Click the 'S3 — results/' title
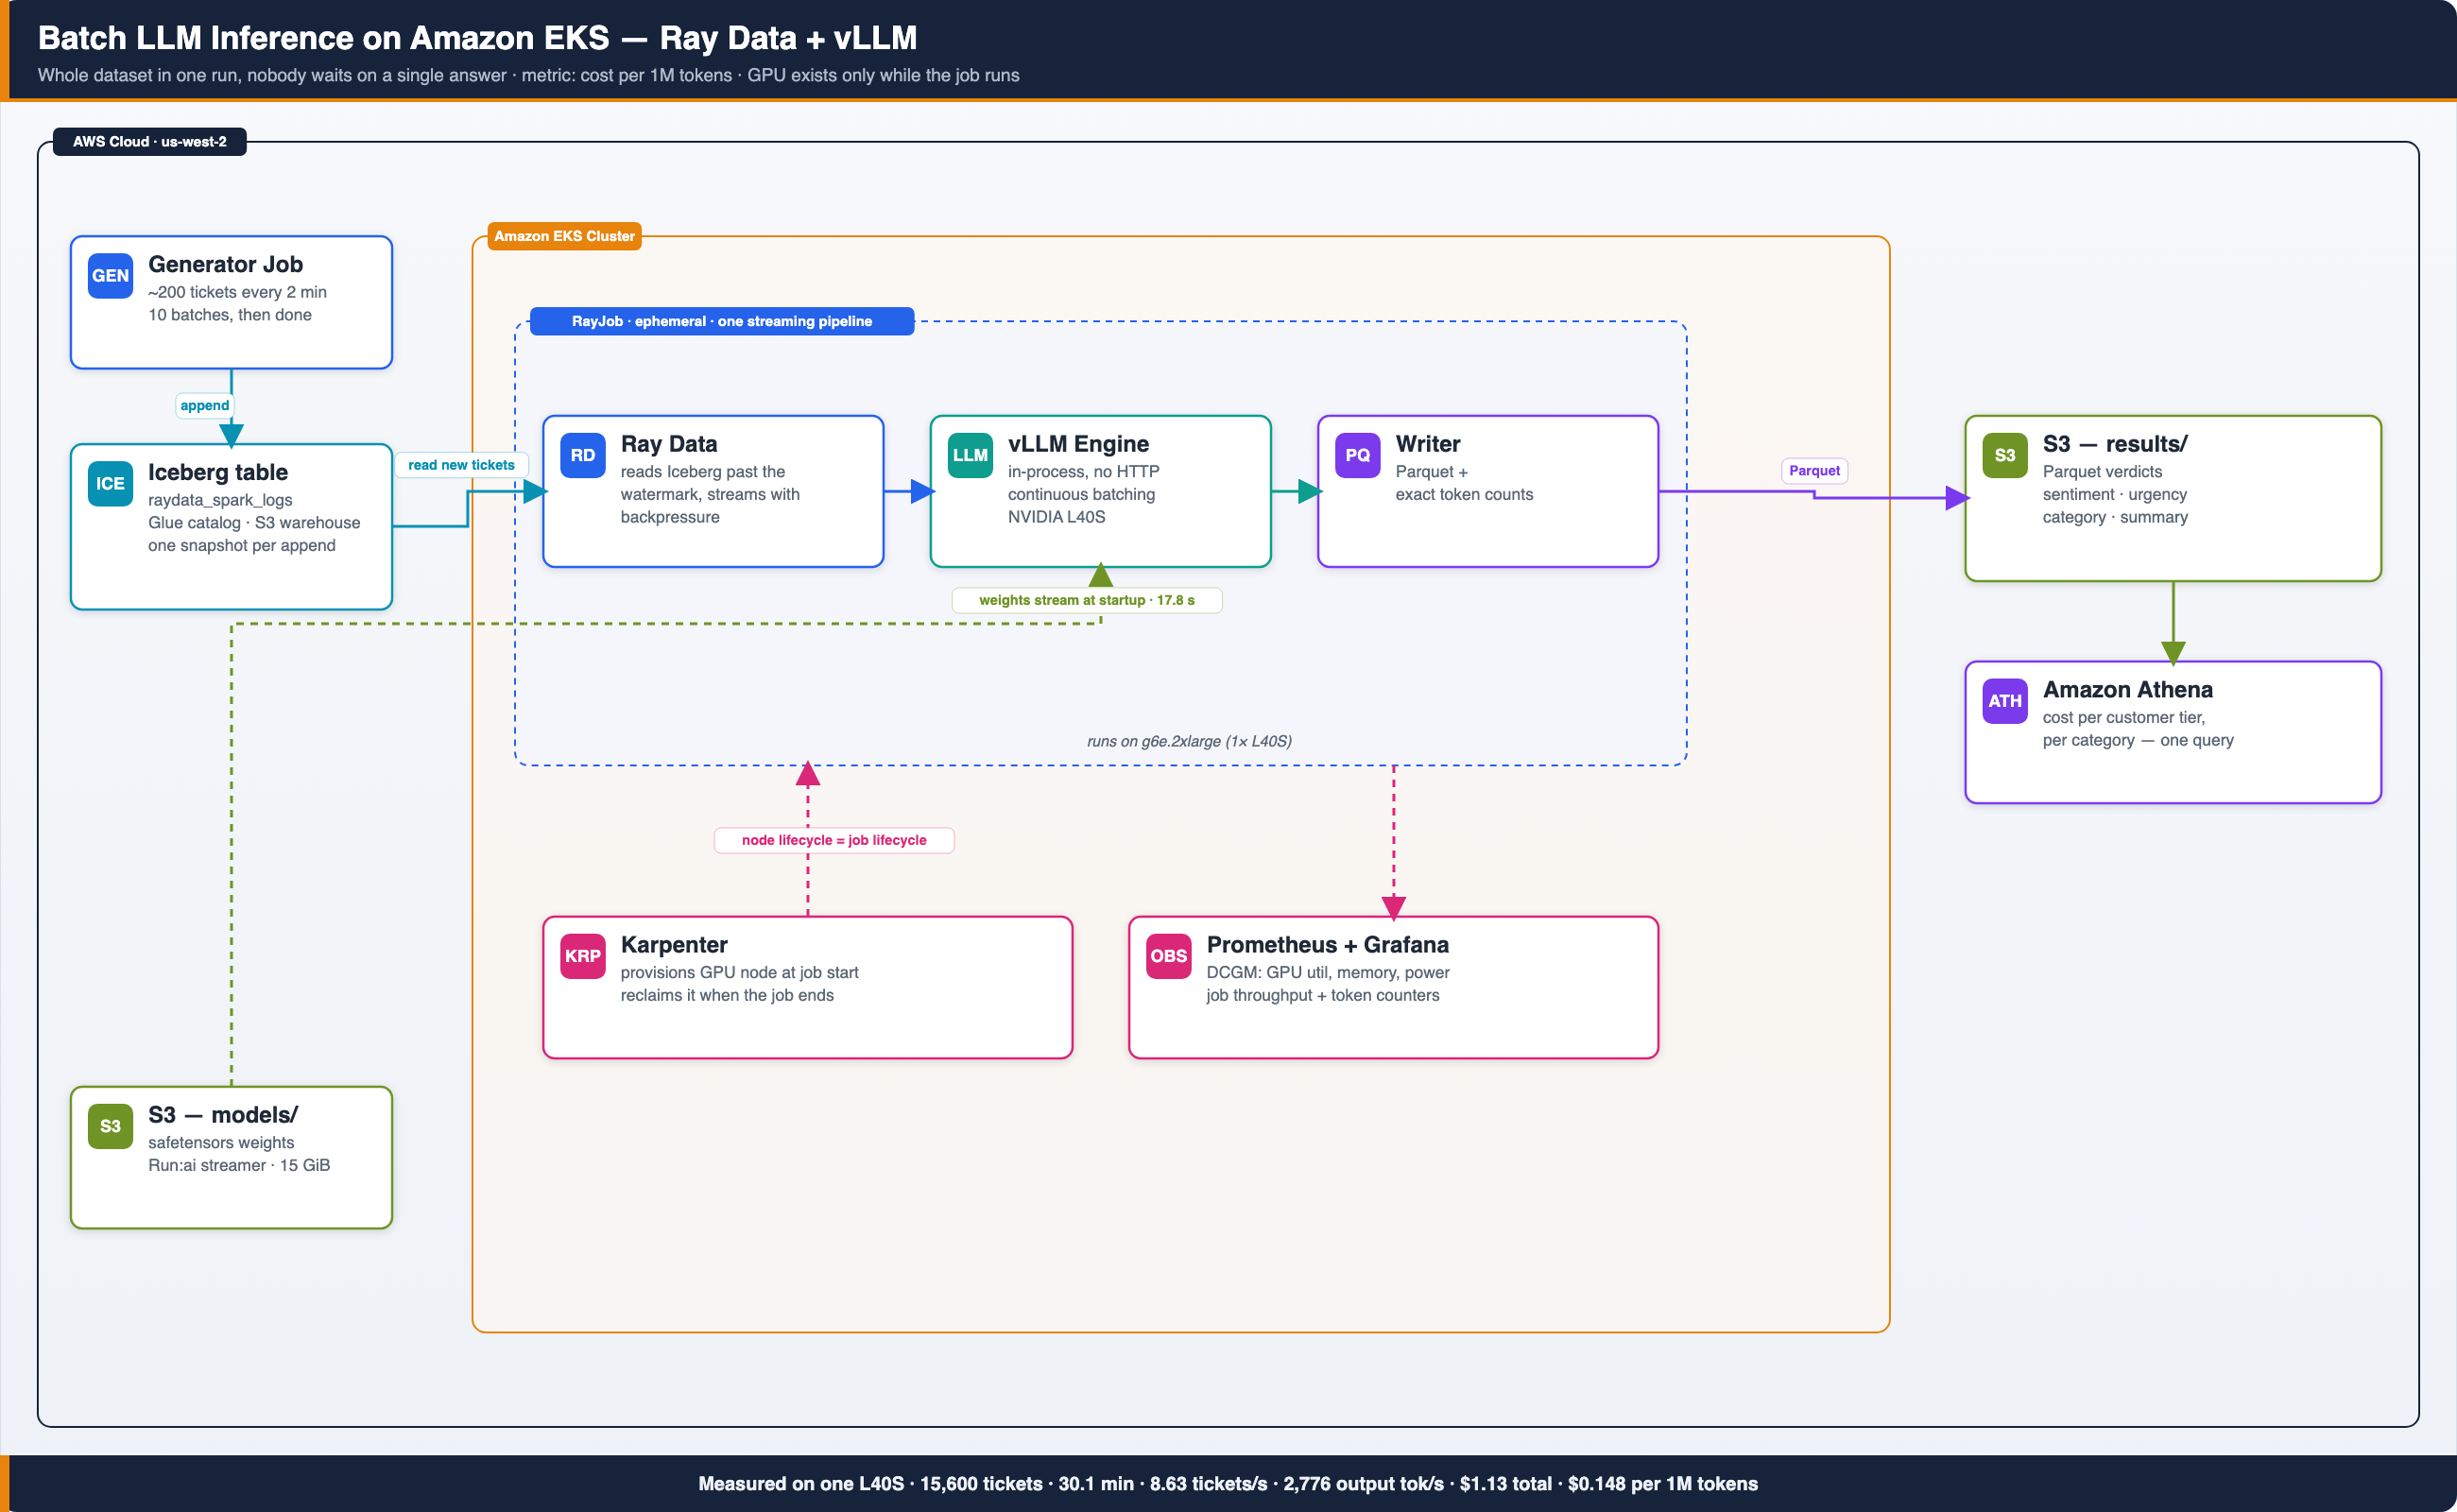Image resolution: width=2457 pixels, height=1512 pixels. pyautogui.click(x=2115, y=444)
